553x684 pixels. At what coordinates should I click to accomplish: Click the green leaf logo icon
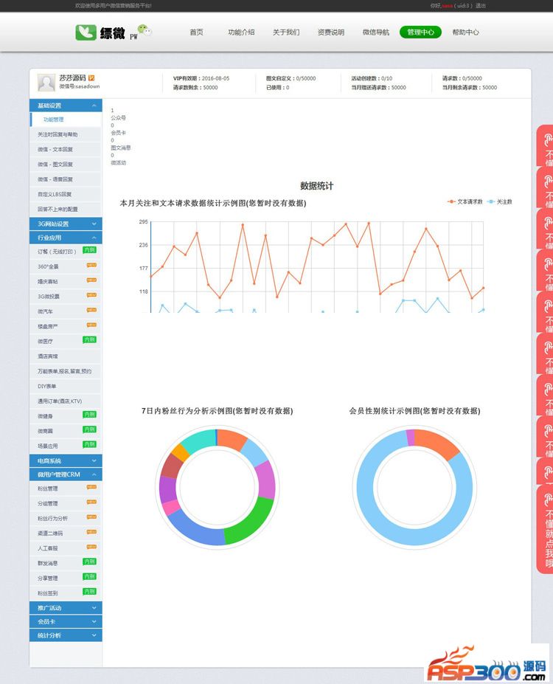click(86, 32)
